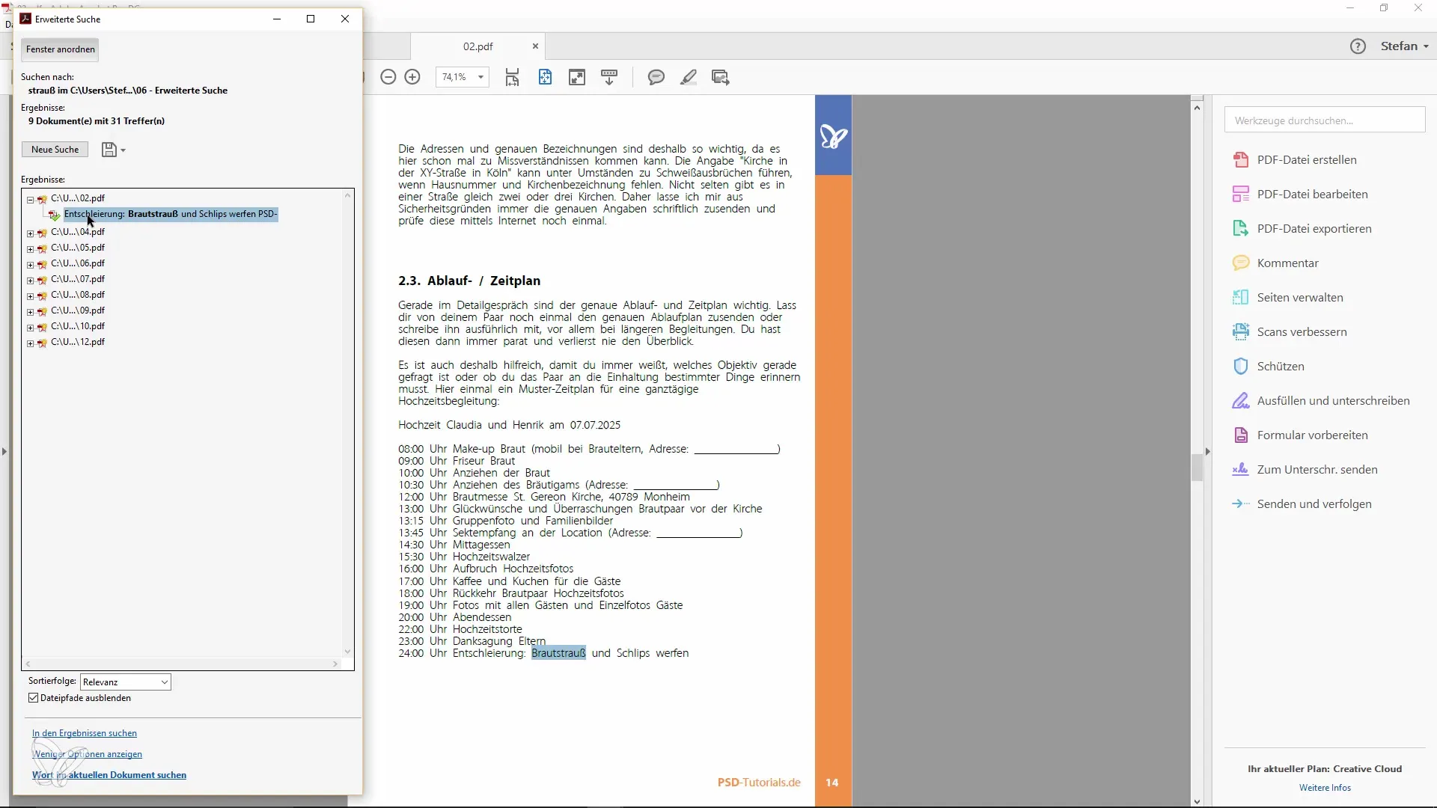The width and height of the screenshot is (1437, 808).
Task: Activate the full screen view icon
Action: click(x=577, y=77)
